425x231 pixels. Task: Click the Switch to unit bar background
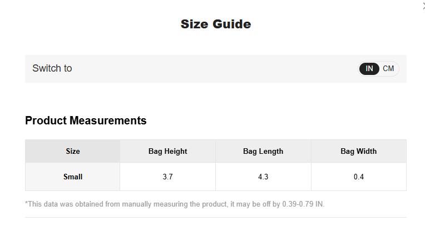[216, 69]
